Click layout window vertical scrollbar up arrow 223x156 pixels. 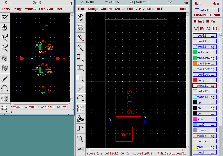188,14
